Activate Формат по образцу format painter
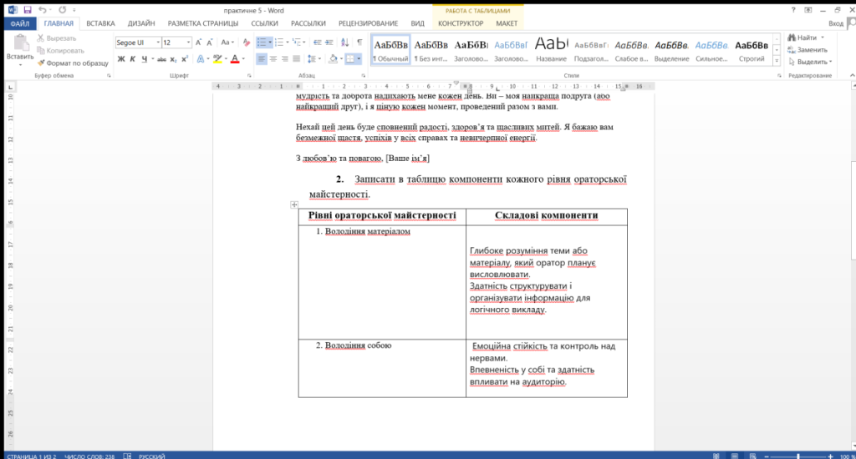Screen dimensions: 856x459 coord(73,63)
